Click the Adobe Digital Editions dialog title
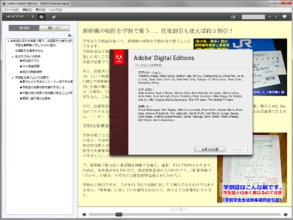293x220 pixels. coord(164,58)
